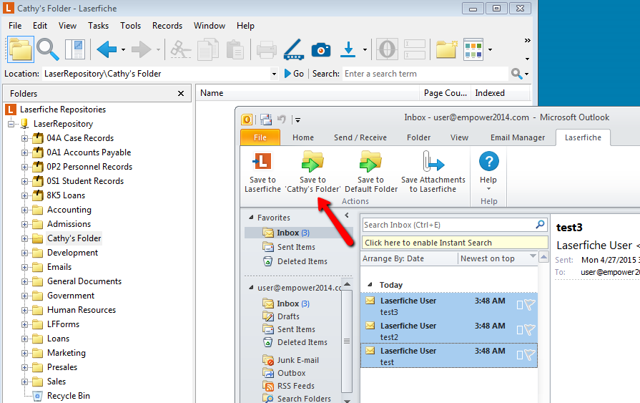Open the Records menu in Laserfiche
Image resolution: width=640 pixels, height=403 pixels.
[167, 26]
